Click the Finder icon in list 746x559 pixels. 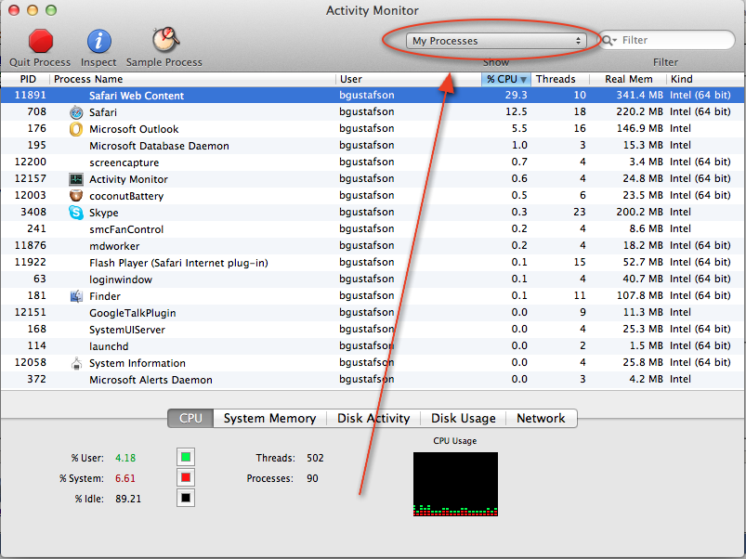tap(76, 296)
